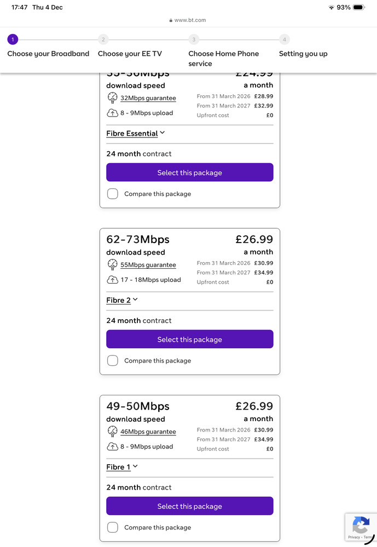The width and height of the screenshot is (377, 547).
Task: Click the upload cloud icon for 17 - 18Mbps
Action: click(x=112, y=280)
